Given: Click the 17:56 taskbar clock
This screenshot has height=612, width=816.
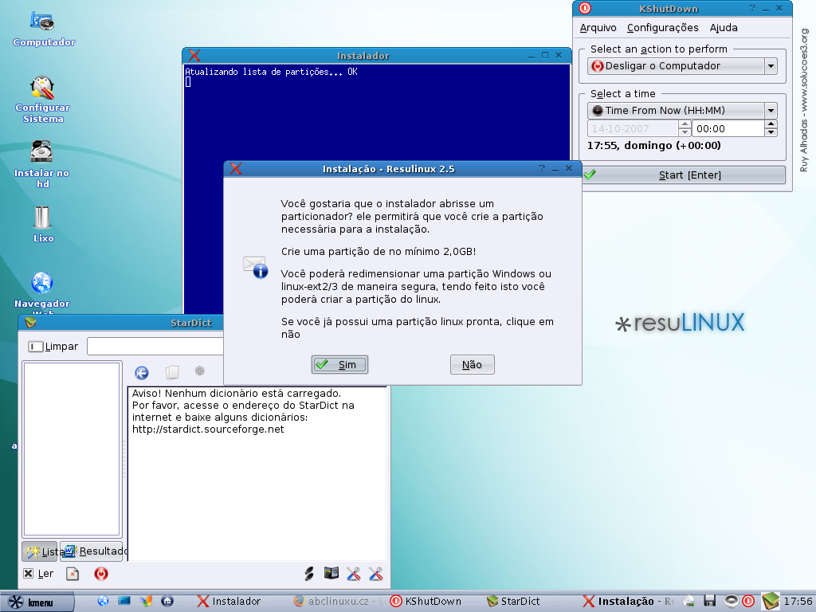Looking at the screenshot, I should 798,602.
